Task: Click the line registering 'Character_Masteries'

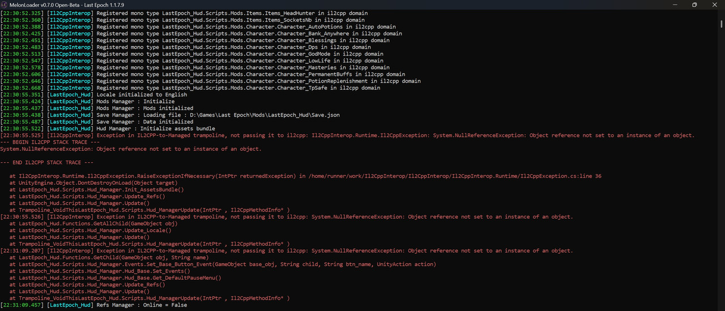Action: [x=195, y=67]
